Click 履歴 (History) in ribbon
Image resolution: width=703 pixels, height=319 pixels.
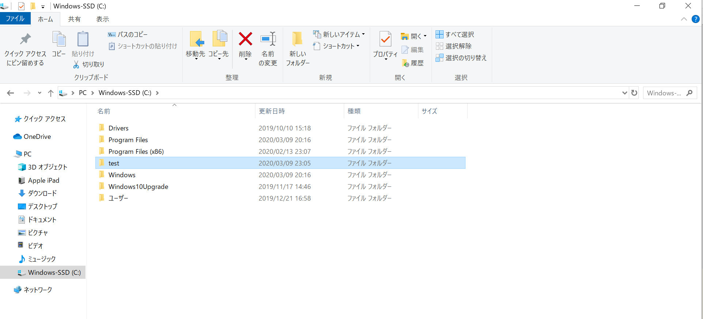[x=413, y=63]
